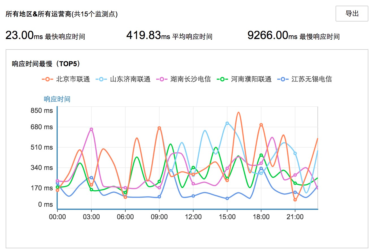378x250 pixels.
Task: Hide the 河南濮阳联通 legend series
Action: tap(244, 79)
